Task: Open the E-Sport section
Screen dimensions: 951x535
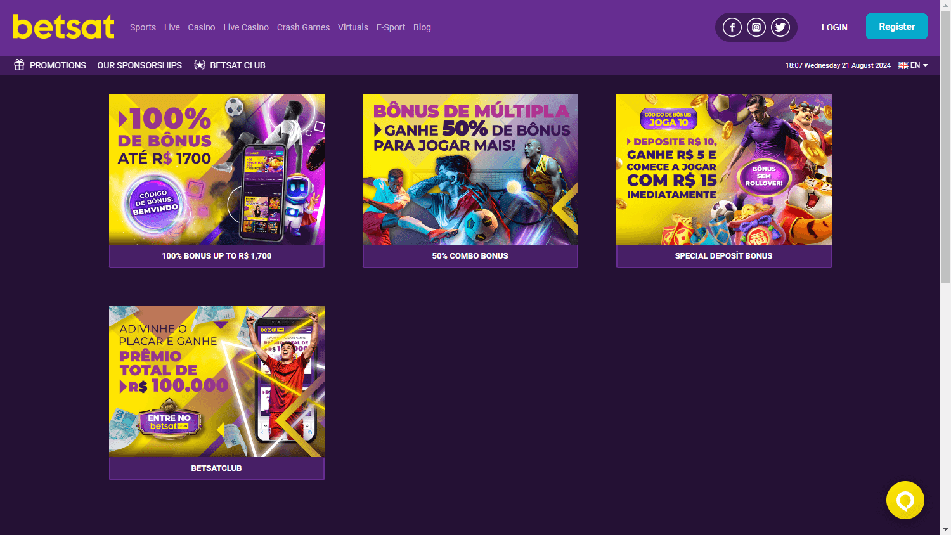Action: [x=391, y=27]
